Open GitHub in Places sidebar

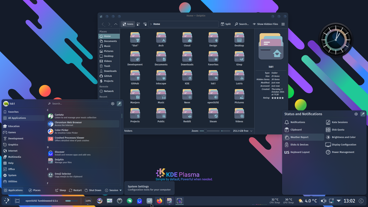109,76
